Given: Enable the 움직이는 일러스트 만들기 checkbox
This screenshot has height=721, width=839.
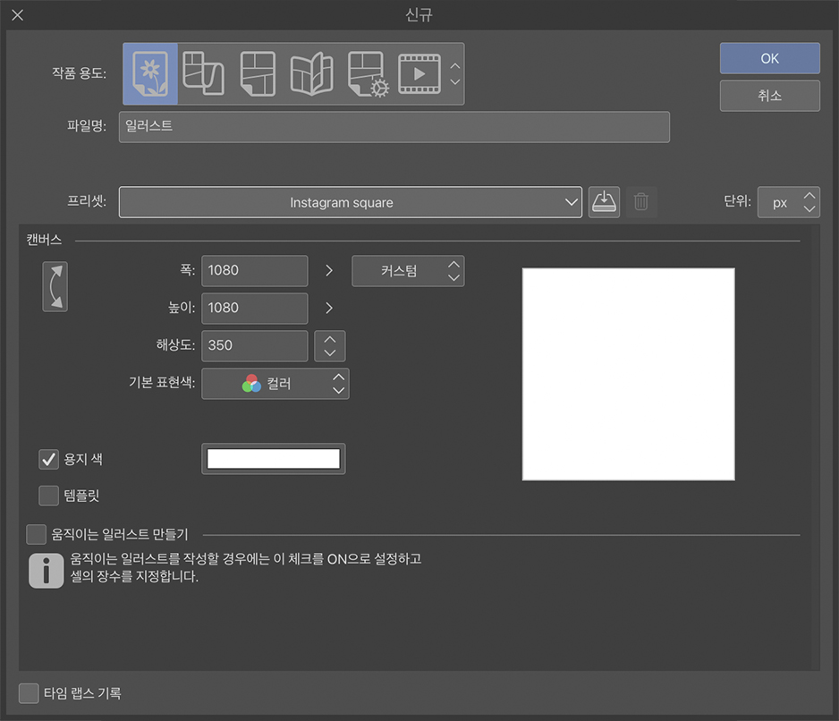Looking at the screenshot, I should coord(37,534).
